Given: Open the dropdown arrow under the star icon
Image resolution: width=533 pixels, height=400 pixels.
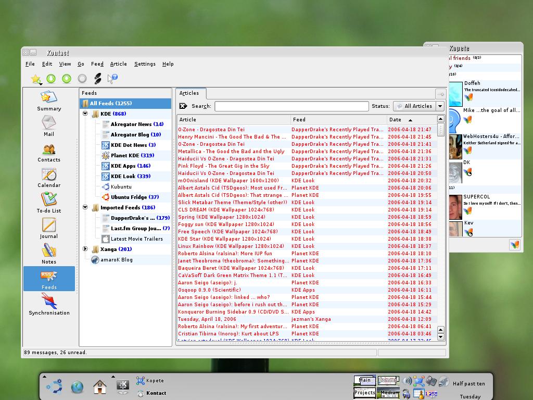Looking at the screenshot, I should coord(41,84).
